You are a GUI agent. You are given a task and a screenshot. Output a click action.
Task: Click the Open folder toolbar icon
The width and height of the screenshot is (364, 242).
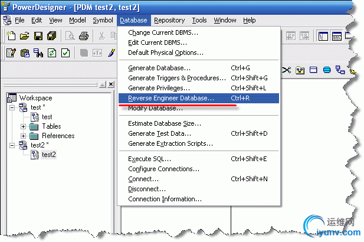click(25, 36)
